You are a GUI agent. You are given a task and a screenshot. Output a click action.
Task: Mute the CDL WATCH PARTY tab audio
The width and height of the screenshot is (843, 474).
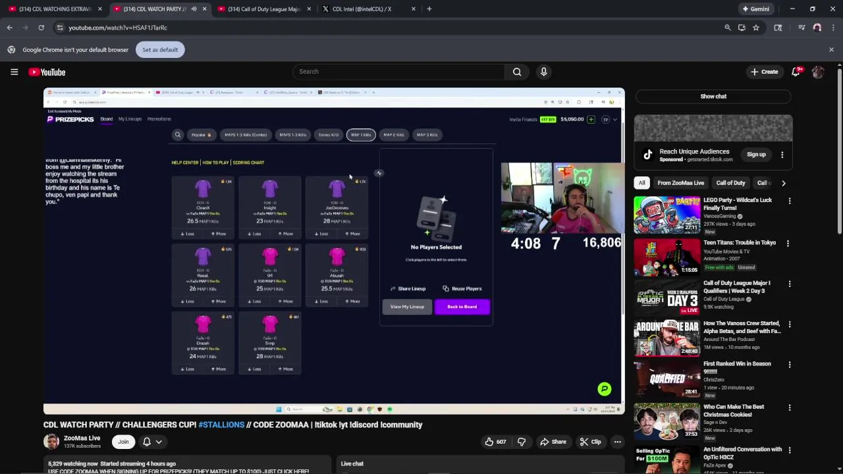pyautogui.click(x=194, y=9)
